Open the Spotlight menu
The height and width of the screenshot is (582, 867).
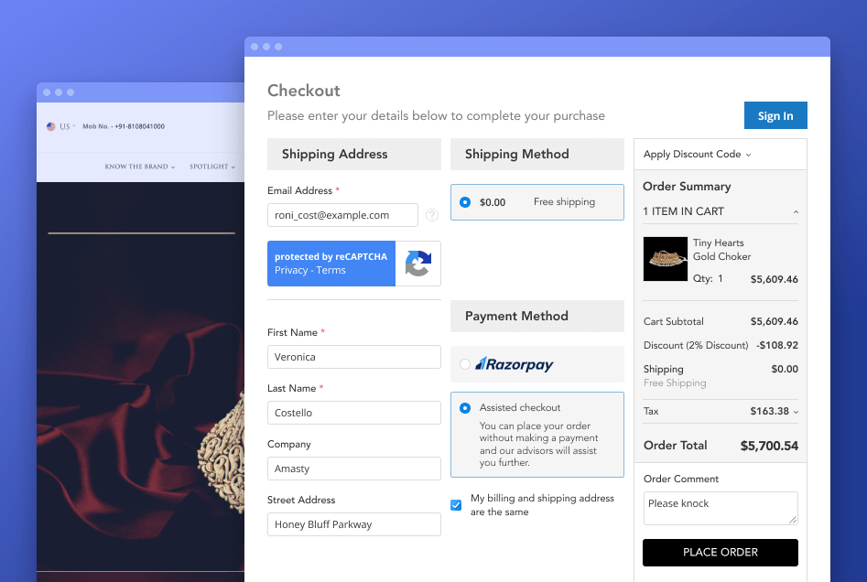click(x=212, y=167)
